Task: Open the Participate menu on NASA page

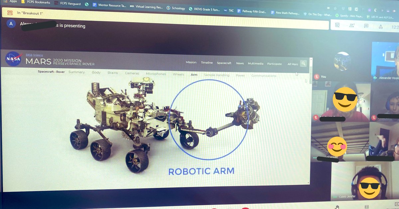Action: click(275, 64)
